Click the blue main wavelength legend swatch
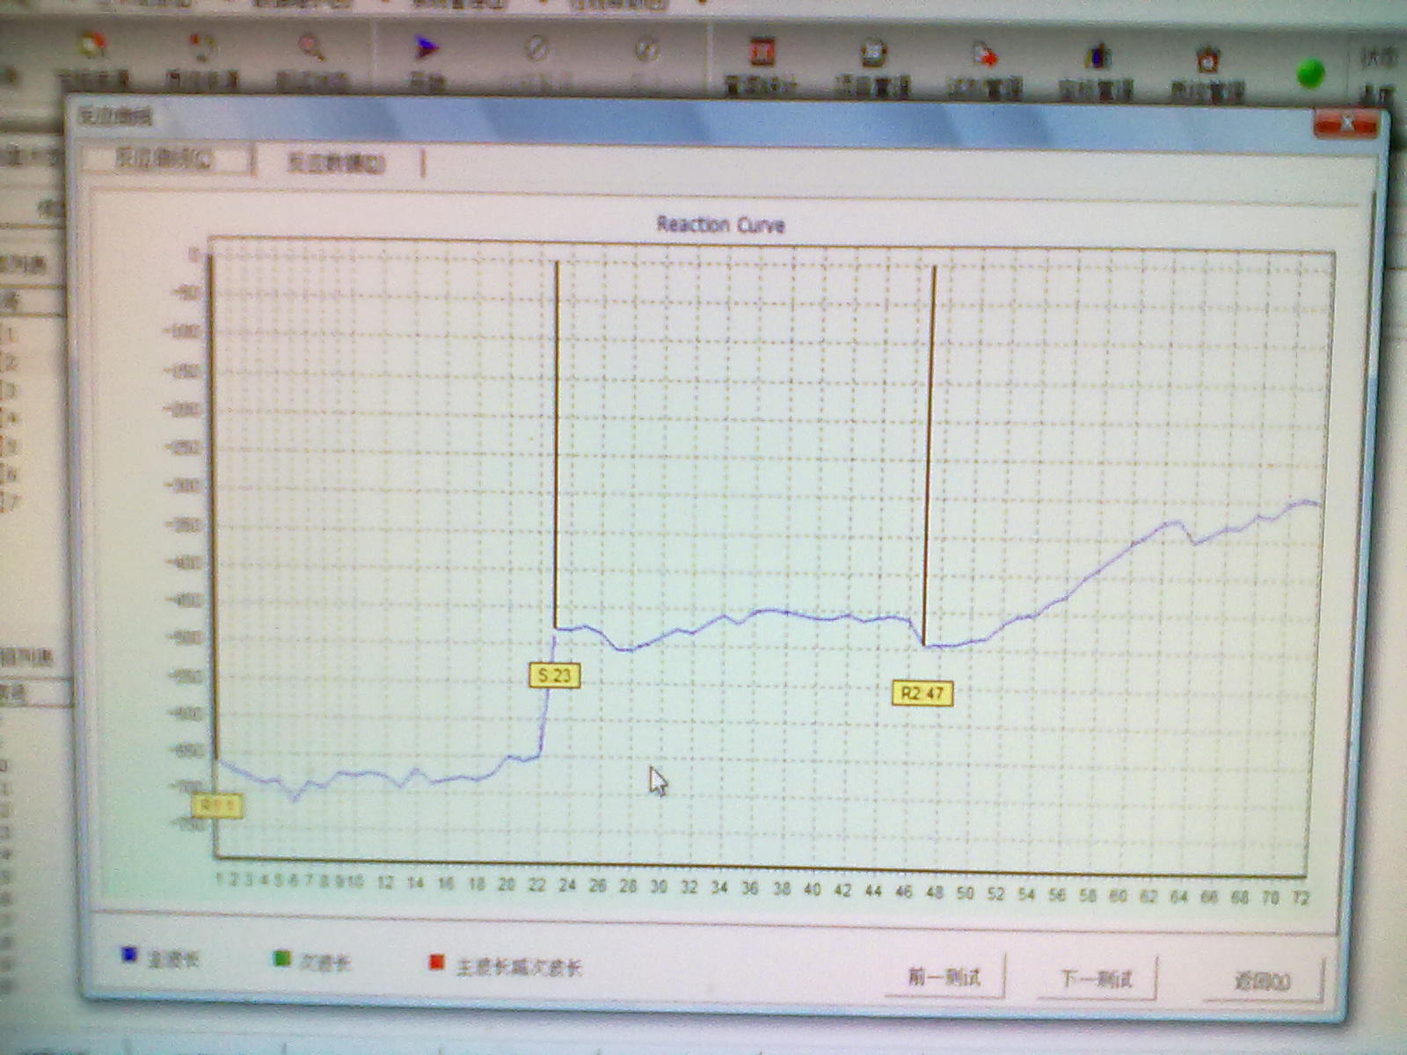The width and height of the screenshot is (1407, 1055). (129, 955)
